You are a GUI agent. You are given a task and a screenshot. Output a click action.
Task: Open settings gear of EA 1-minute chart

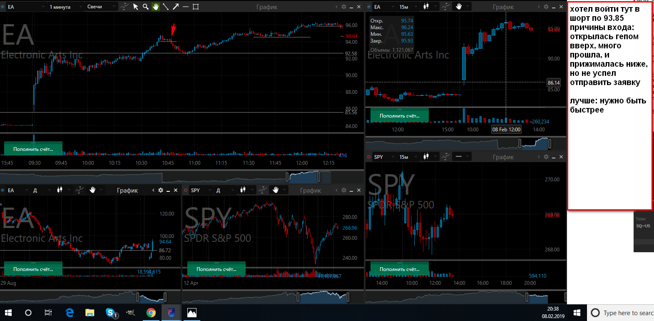[344, 7]
